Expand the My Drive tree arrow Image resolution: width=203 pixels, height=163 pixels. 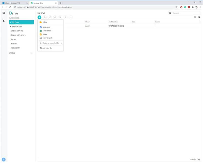click(x=11, y=22)
